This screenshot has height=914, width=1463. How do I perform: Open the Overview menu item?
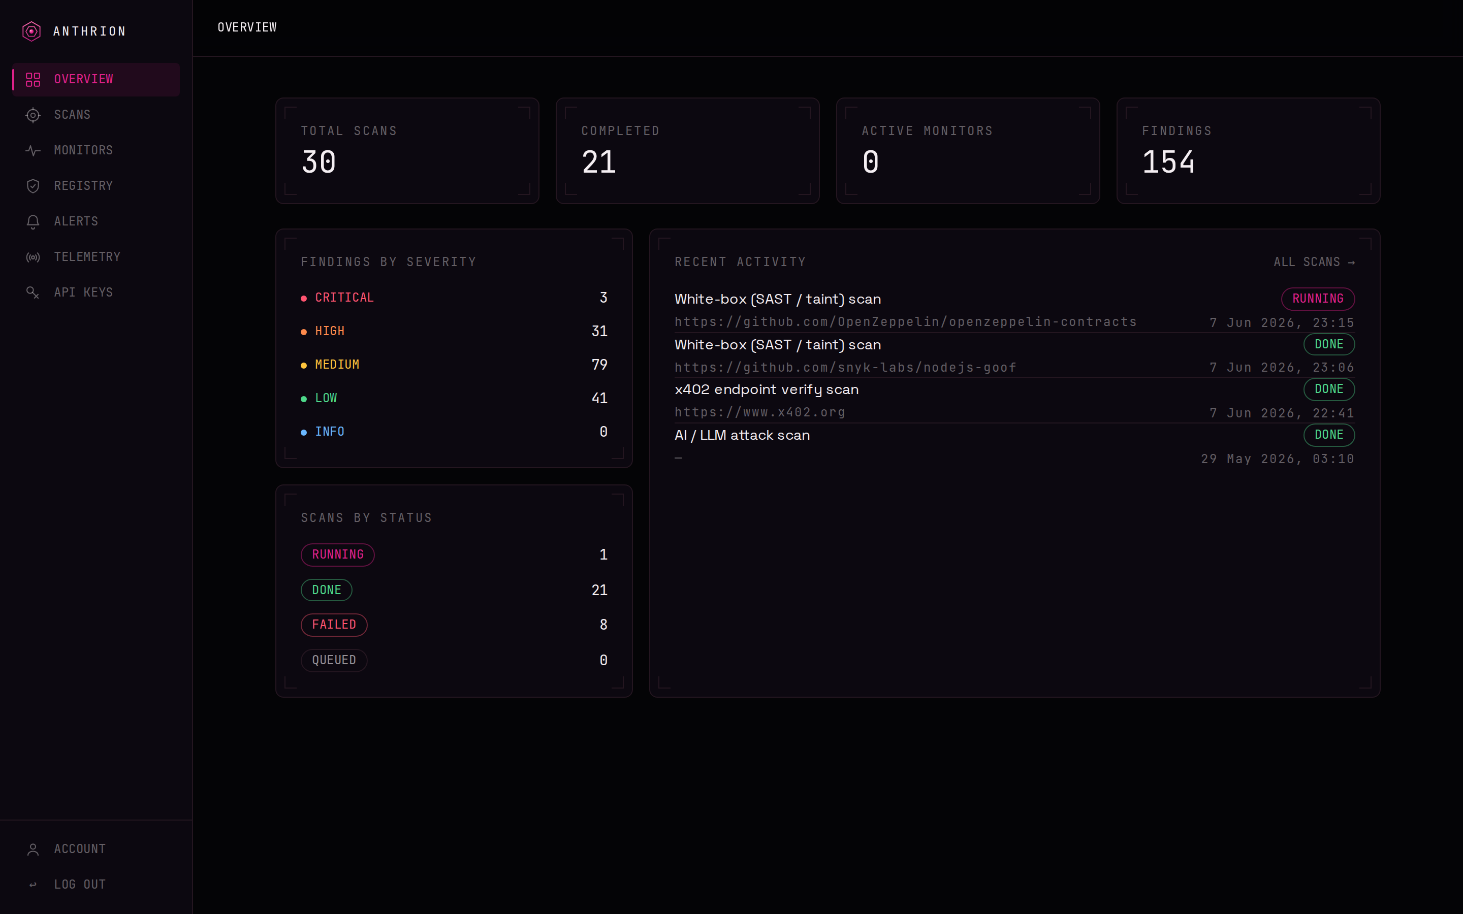click(96, 79)
